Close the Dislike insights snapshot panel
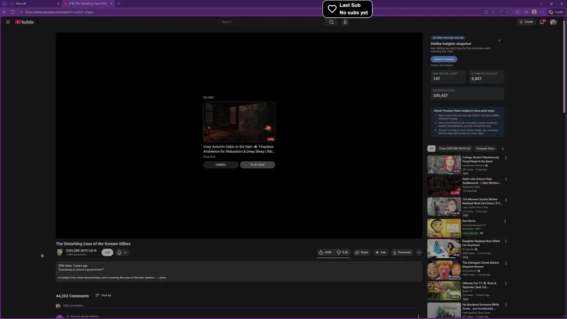This screenshot has height=319, width=567. pyautogui.click(x=499, y=40)
